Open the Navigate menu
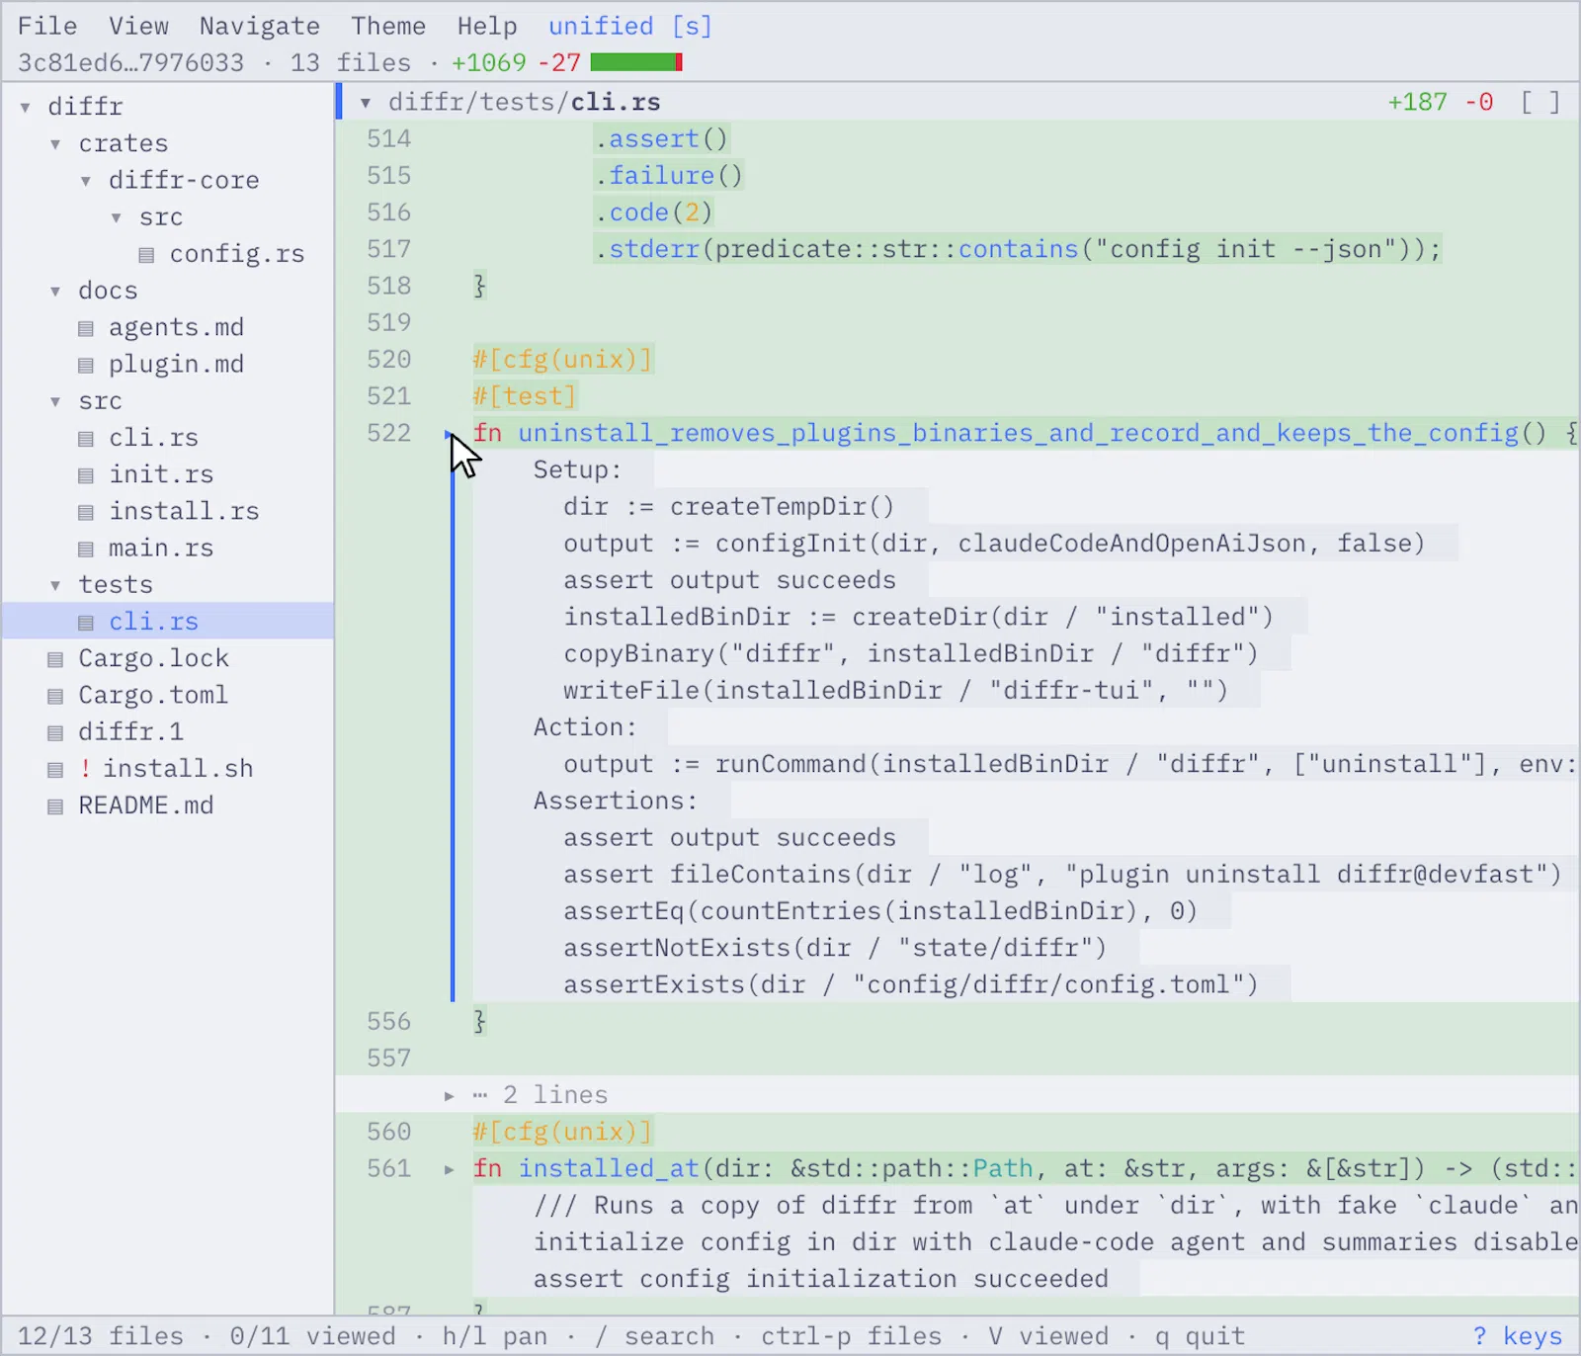The image size is (1581, 1356). (x=260, y=26)
